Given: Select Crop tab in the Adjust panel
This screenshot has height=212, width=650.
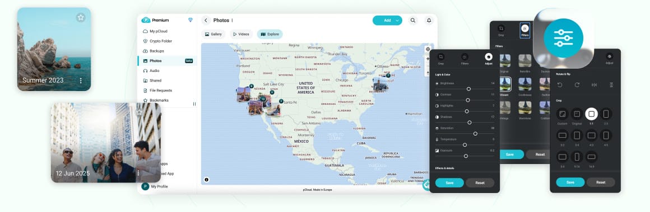Looking at the screenshot, I should point(441,59).
